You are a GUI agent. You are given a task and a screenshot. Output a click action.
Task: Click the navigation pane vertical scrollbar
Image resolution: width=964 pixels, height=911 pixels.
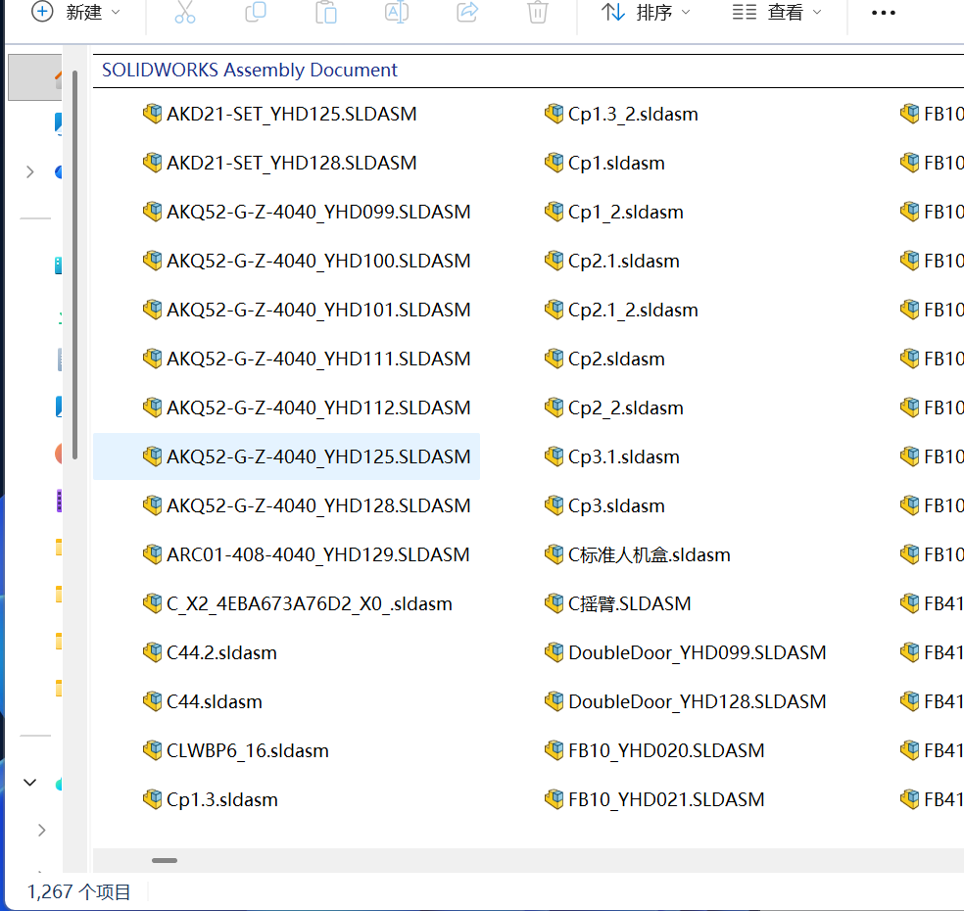click(75, 264)
